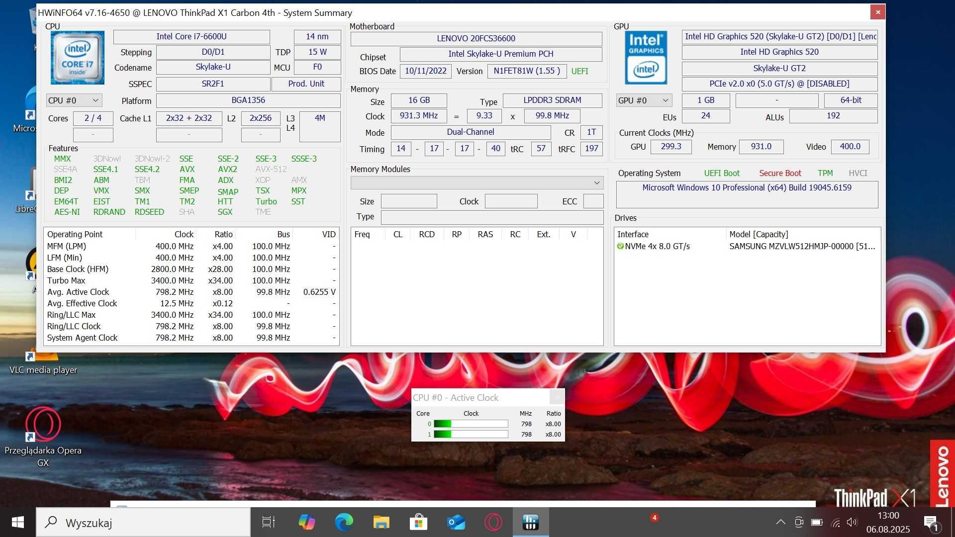
Task: Click the Meet Now tray icon
Action: pos(799,522)
